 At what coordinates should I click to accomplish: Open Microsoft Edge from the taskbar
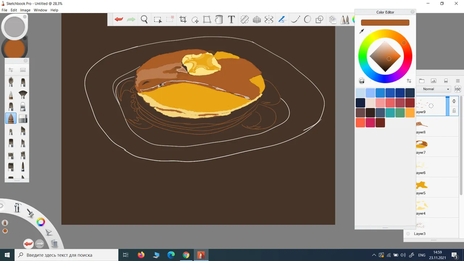pos(171,255)
